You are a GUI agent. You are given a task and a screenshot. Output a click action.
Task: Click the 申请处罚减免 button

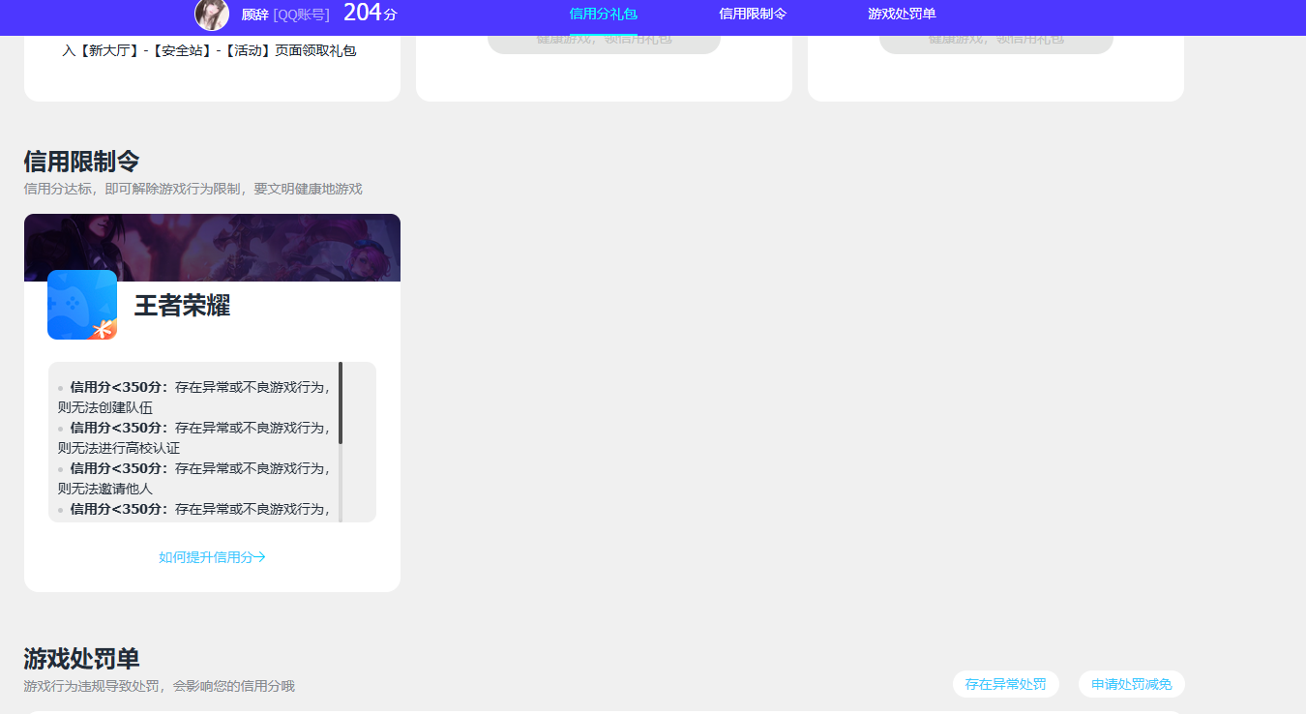coord(1132,684)
